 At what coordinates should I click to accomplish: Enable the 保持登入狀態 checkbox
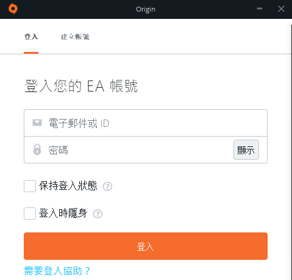(30, 186)
